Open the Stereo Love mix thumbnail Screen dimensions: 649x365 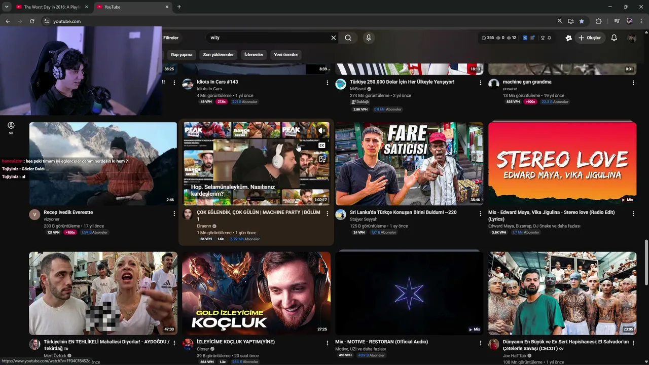pos(562,164)
